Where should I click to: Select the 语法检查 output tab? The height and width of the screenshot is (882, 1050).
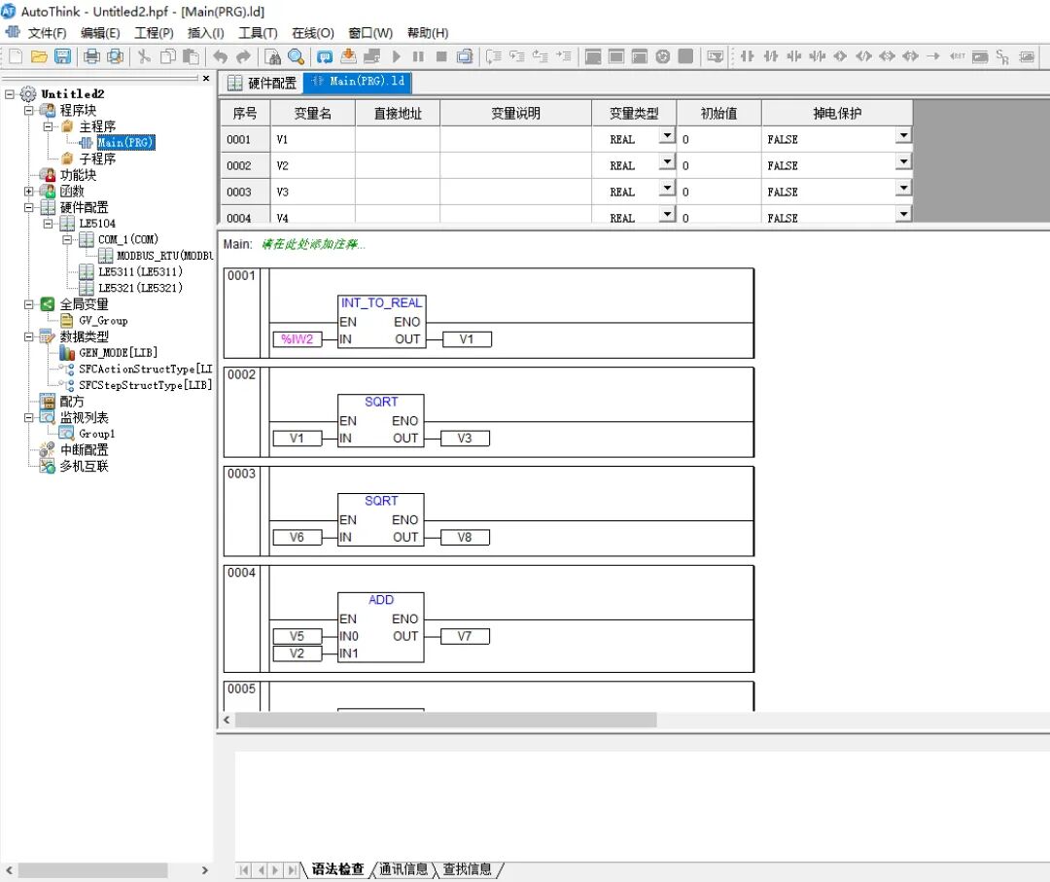[x=338, y=869]
